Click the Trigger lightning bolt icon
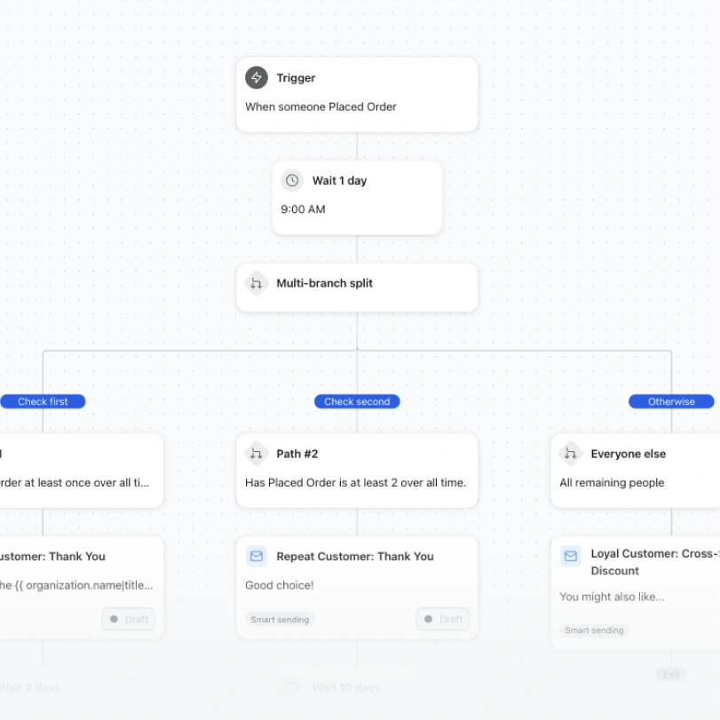 click(257, 77)
